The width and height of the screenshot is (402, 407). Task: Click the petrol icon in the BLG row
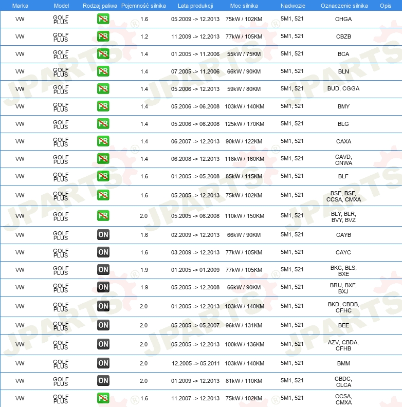coord(103,123)
